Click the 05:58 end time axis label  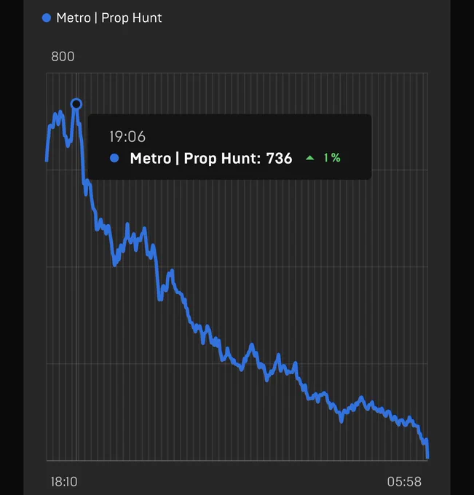pyautogui.click(x=404, y=482)
